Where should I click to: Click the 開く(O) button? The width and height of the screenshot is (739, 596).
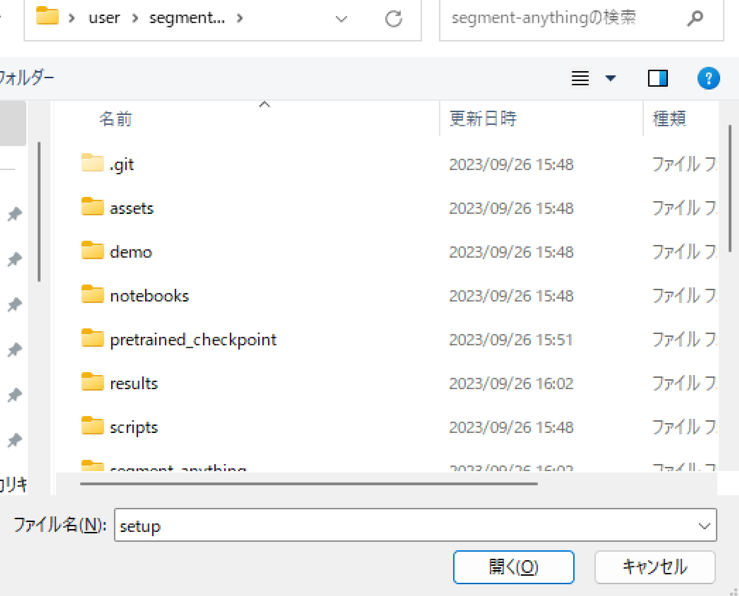[513, 567]
